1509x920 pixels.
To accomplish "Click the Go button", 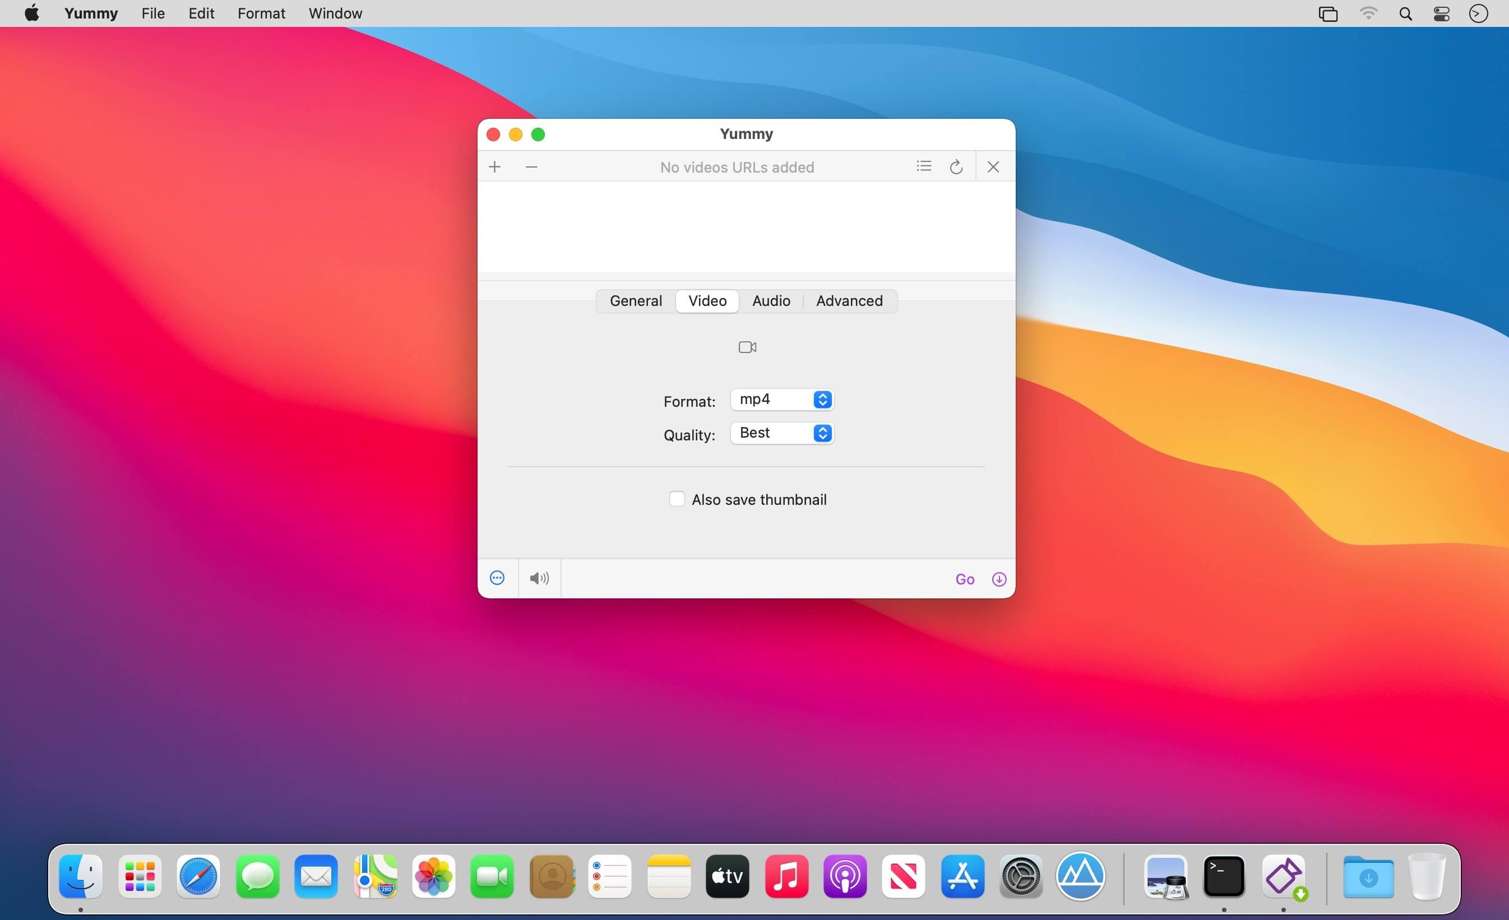I will [x=965, y=579].
